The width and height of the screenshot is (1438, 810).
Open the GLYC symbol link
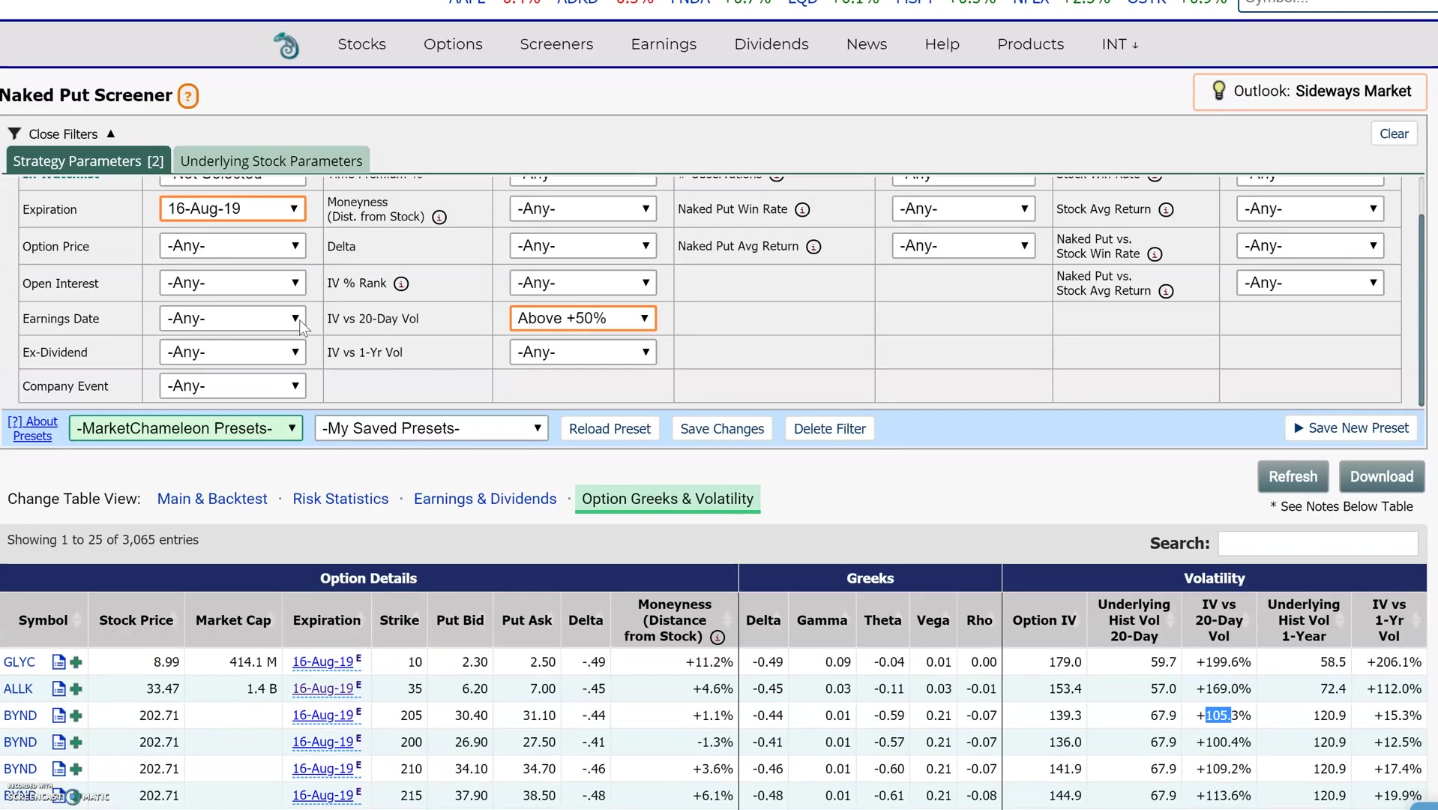click(19, 662)
